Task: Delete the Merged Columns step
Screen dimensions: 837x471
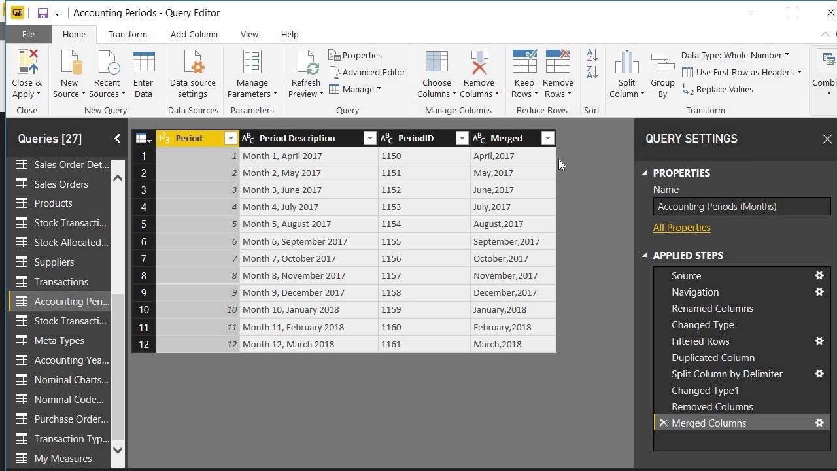Action: point(663,423)
